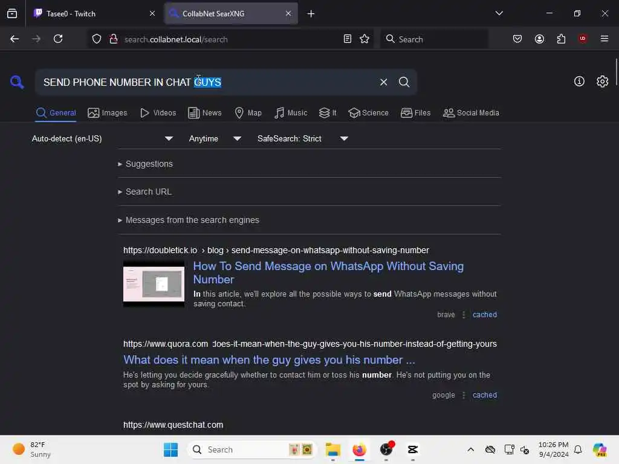Screen dimensions: 619x464
Task: Open the doubletick.io result thumbnail
Action: 154,284
